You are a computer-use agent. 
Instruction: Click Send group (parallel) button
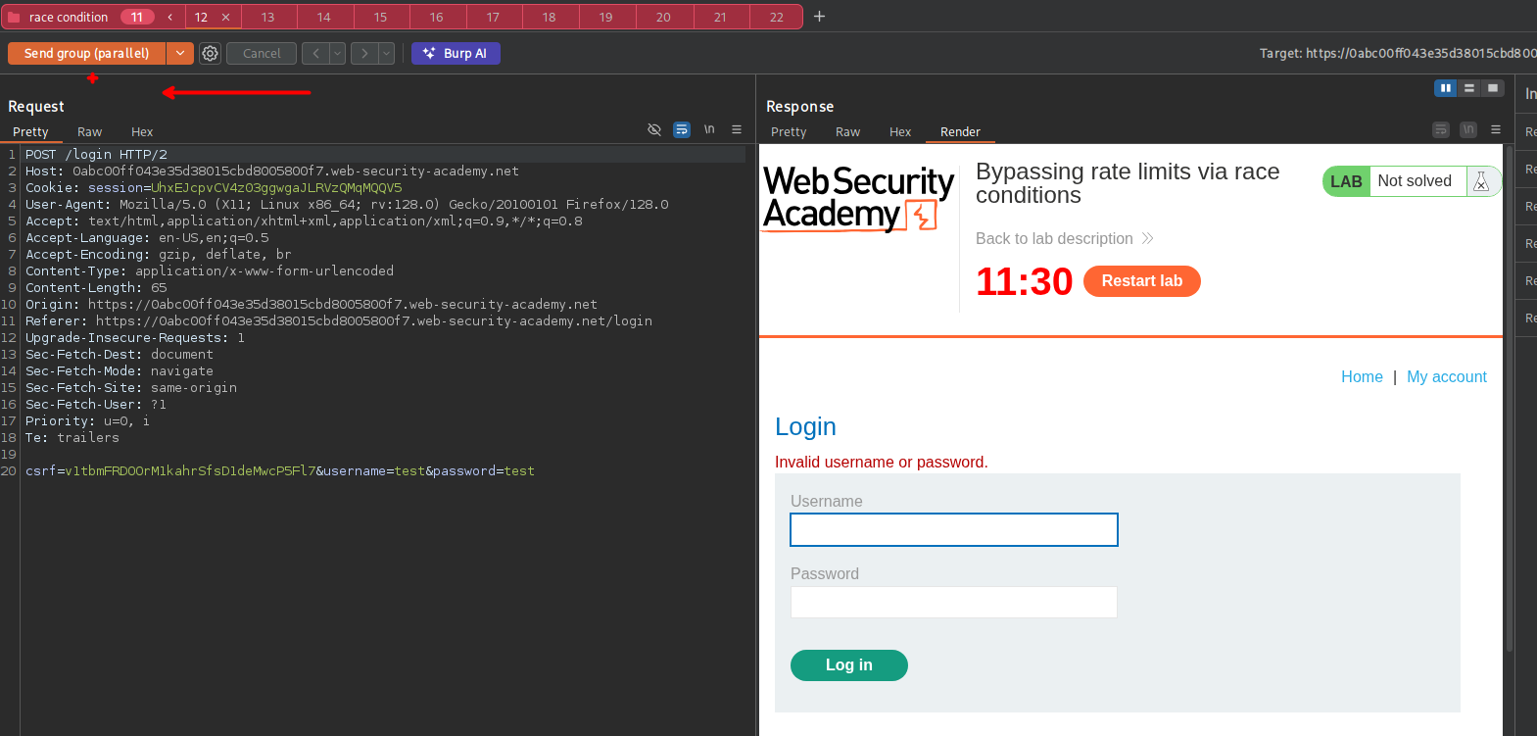87,54
